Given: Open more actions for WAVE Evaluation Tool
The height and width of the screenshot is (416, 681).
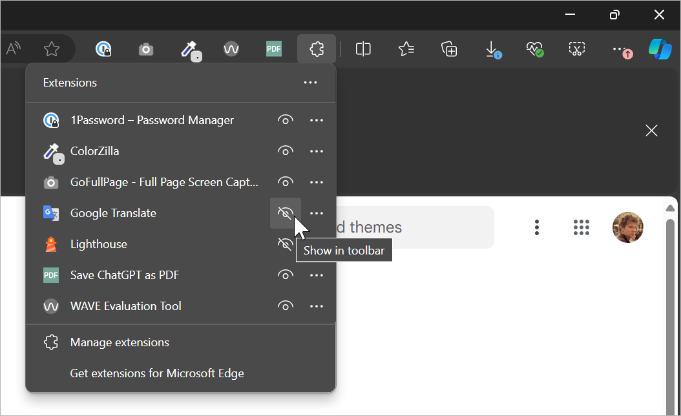Looking at the screenshot, I should (317, 306).
